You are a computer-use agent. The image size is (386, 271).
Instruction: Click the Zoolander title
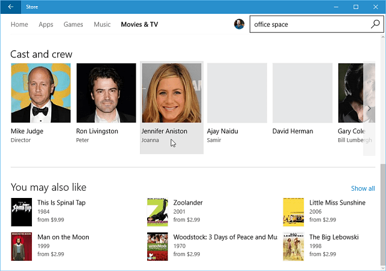(188, 203)
